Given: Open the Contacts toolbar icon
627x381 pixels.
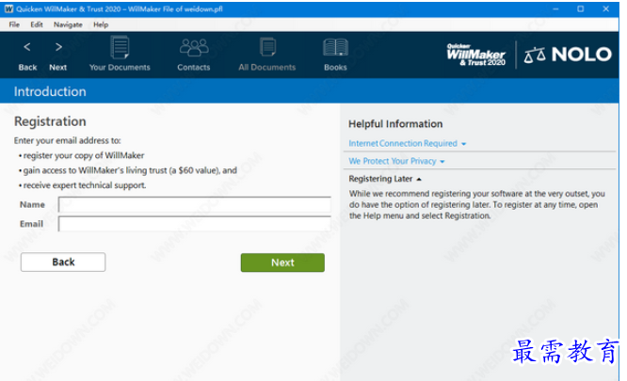Looking at the screenshot, I should (x=194, y=55).
